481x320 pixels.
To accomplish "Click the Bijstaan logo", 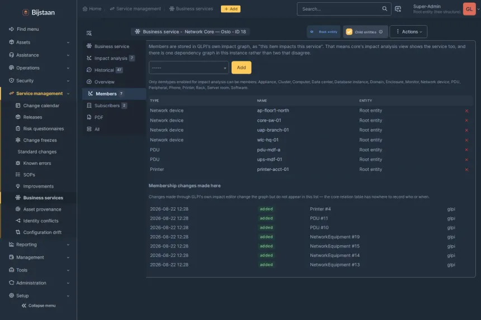I will pos(39,12).
